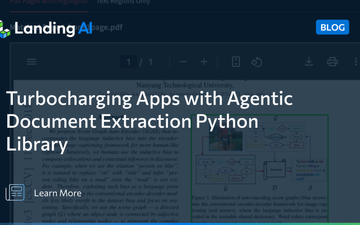This screenshot has height=225, width=360.
Task: Open the PDF viewer hamburger menu
Action: pyautogui.click(x=31, y=62)
